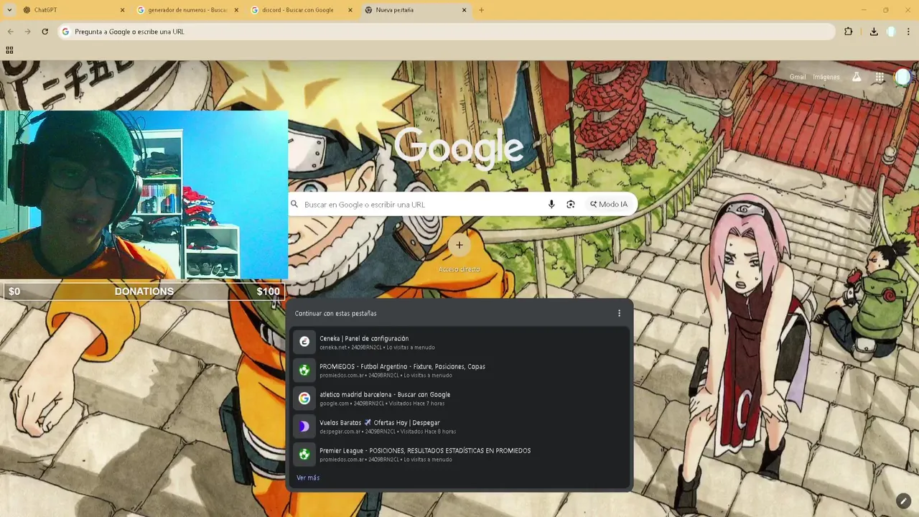Click the DONATIONS progress bar
This screenshot has width=919, height=517.
click(x=144, y=292)
